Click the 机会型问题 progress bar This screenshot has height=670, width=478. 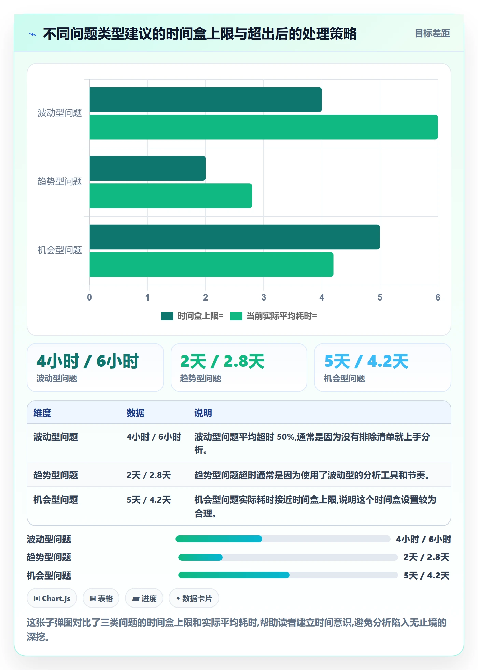288,575
